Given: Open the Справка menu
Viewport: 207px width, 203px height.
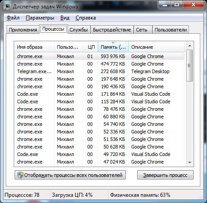Looking at the screenshot, I should pyautogui.click(x=86, y=18).
